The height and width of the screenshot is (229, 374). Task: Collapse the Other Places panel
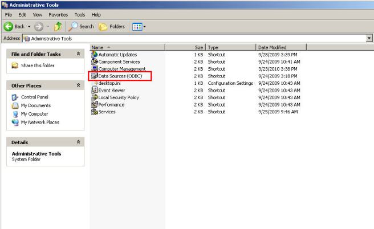coord(78,84)
